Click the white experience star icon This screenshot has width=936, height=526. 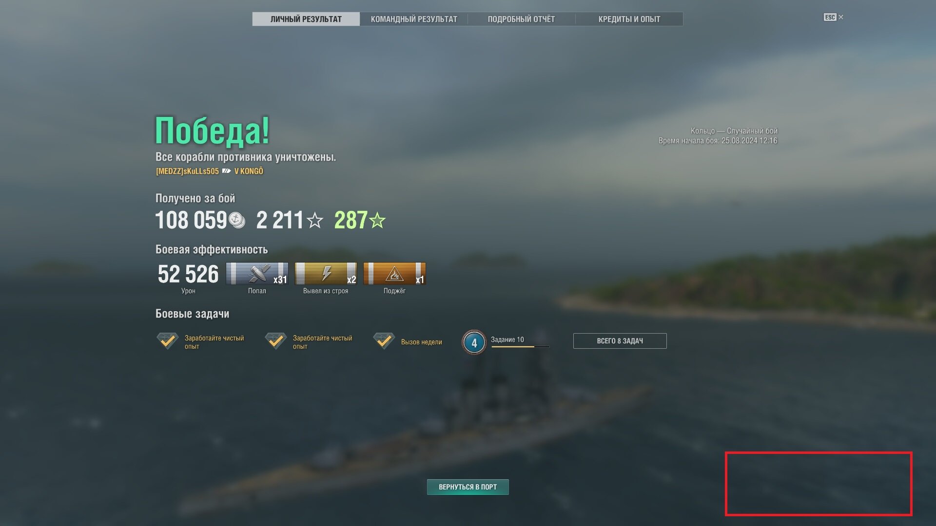315,220
